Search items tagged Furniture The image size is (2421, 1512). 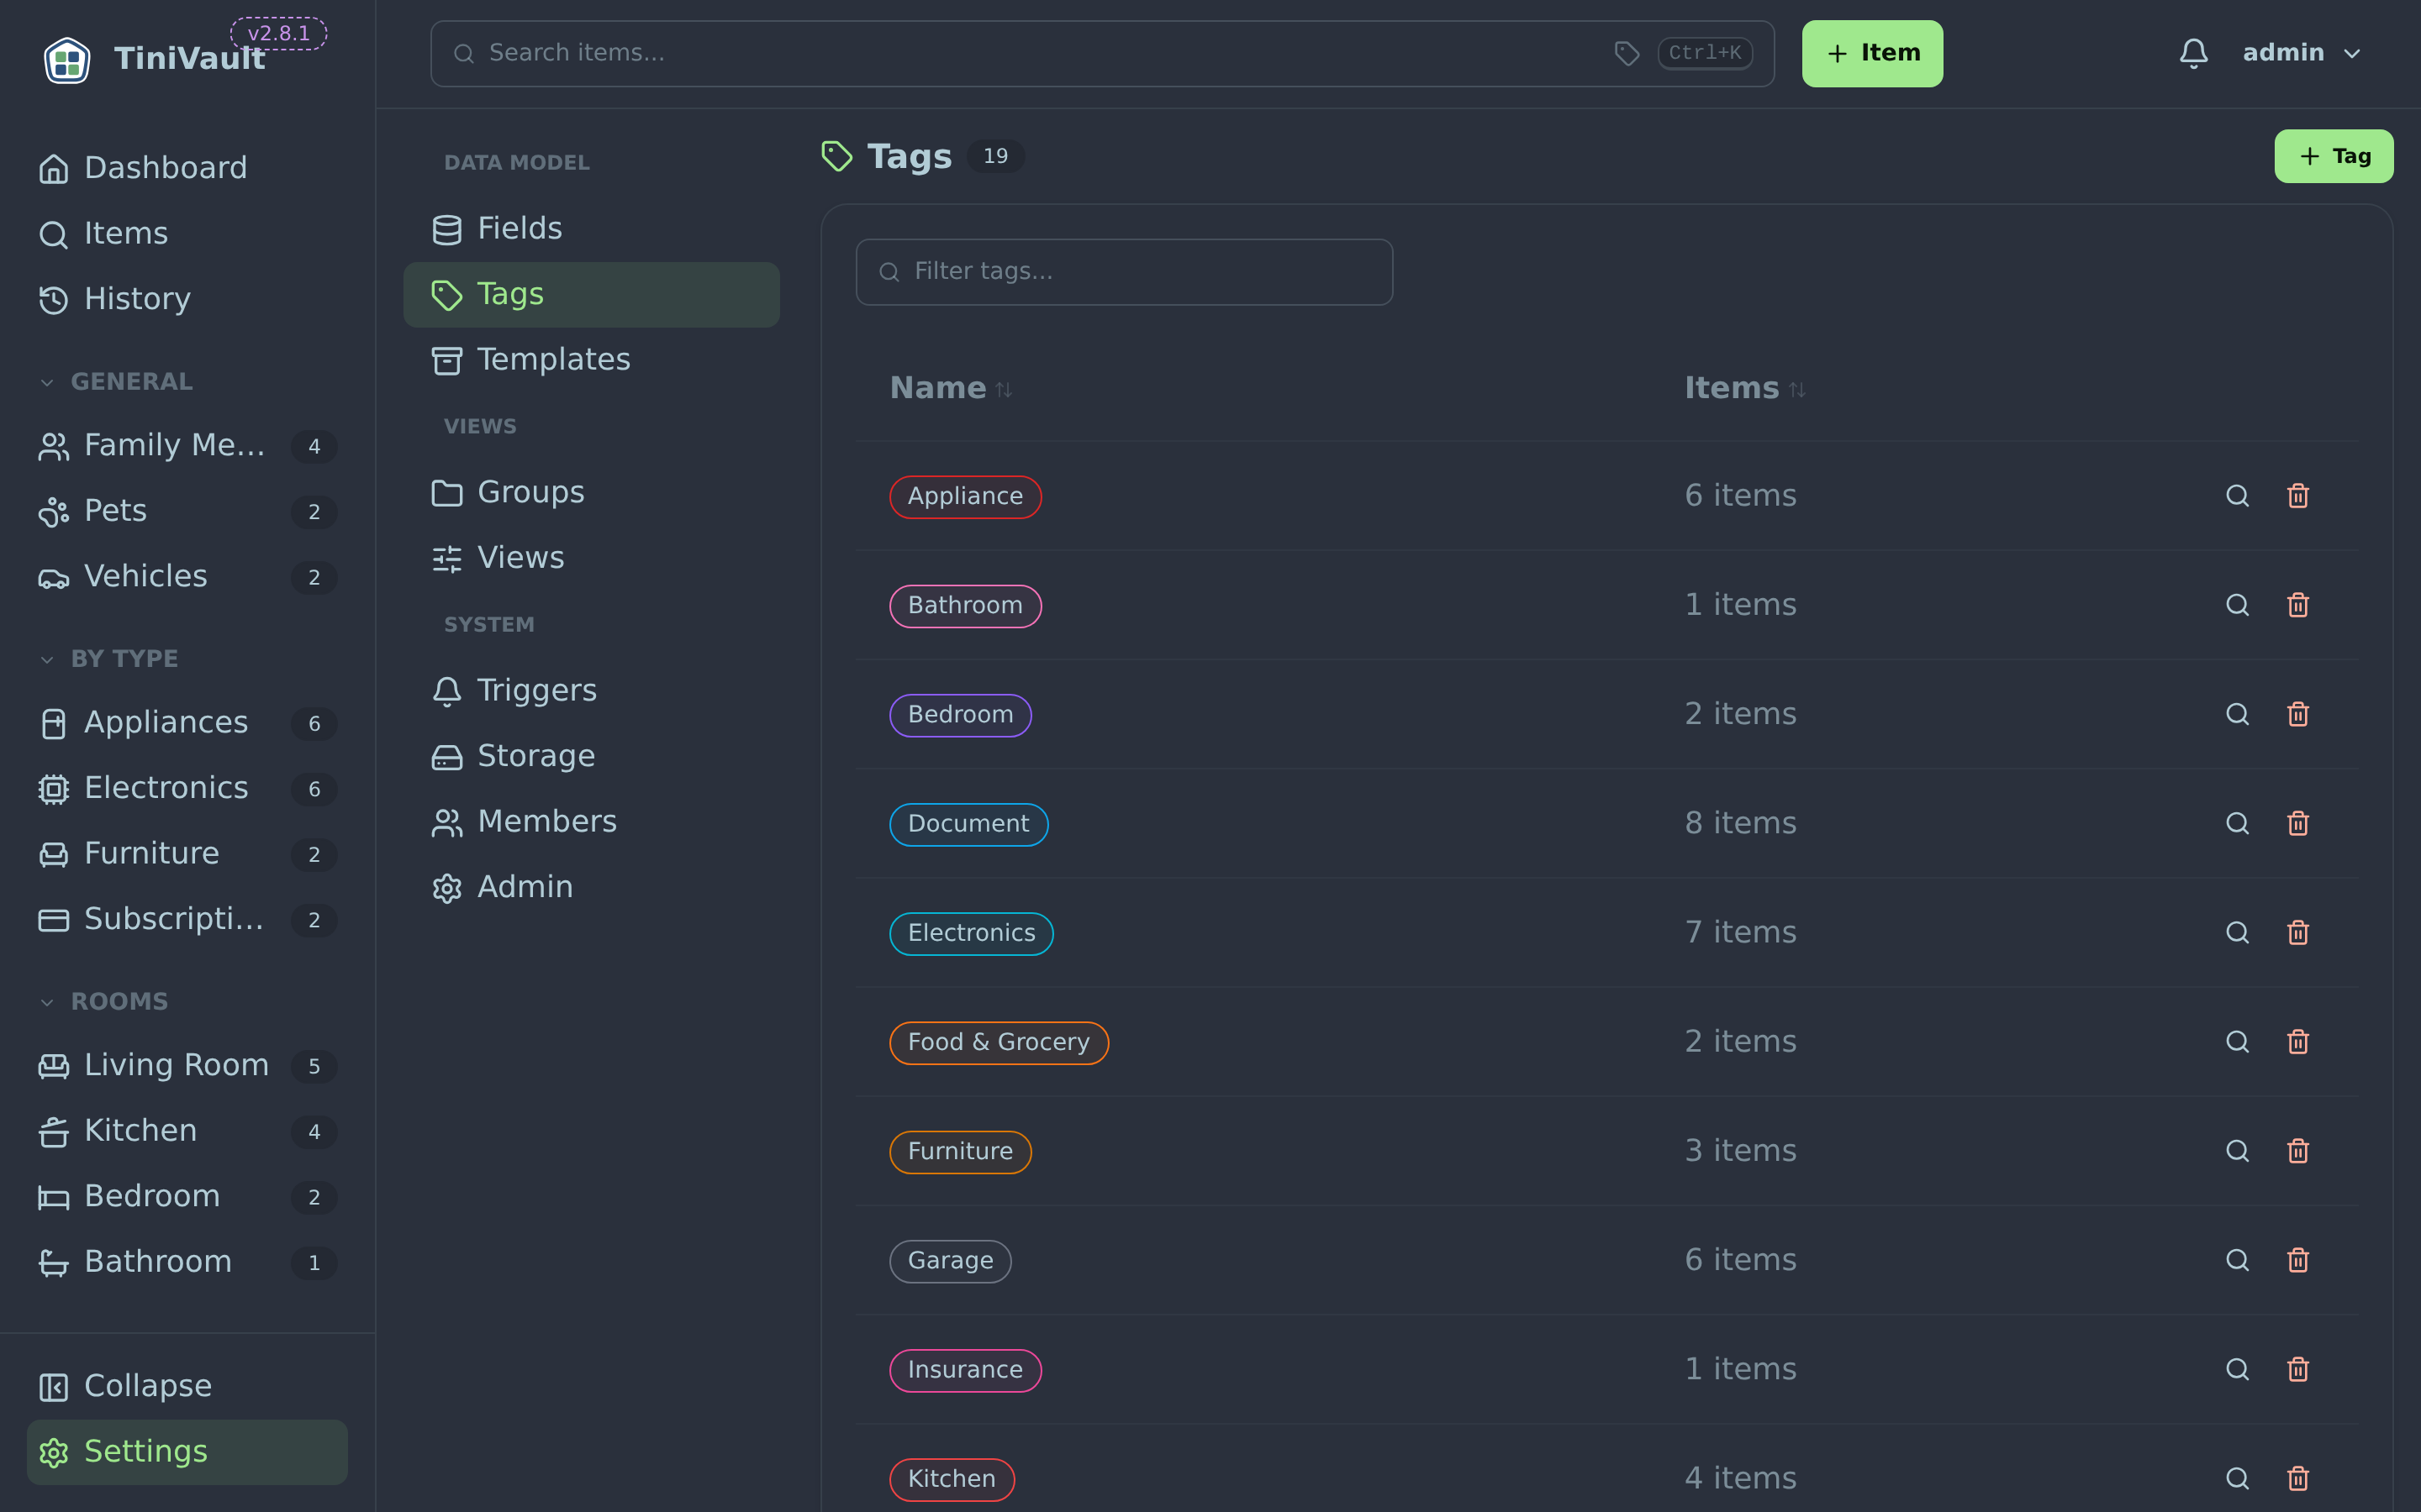2237,1151
